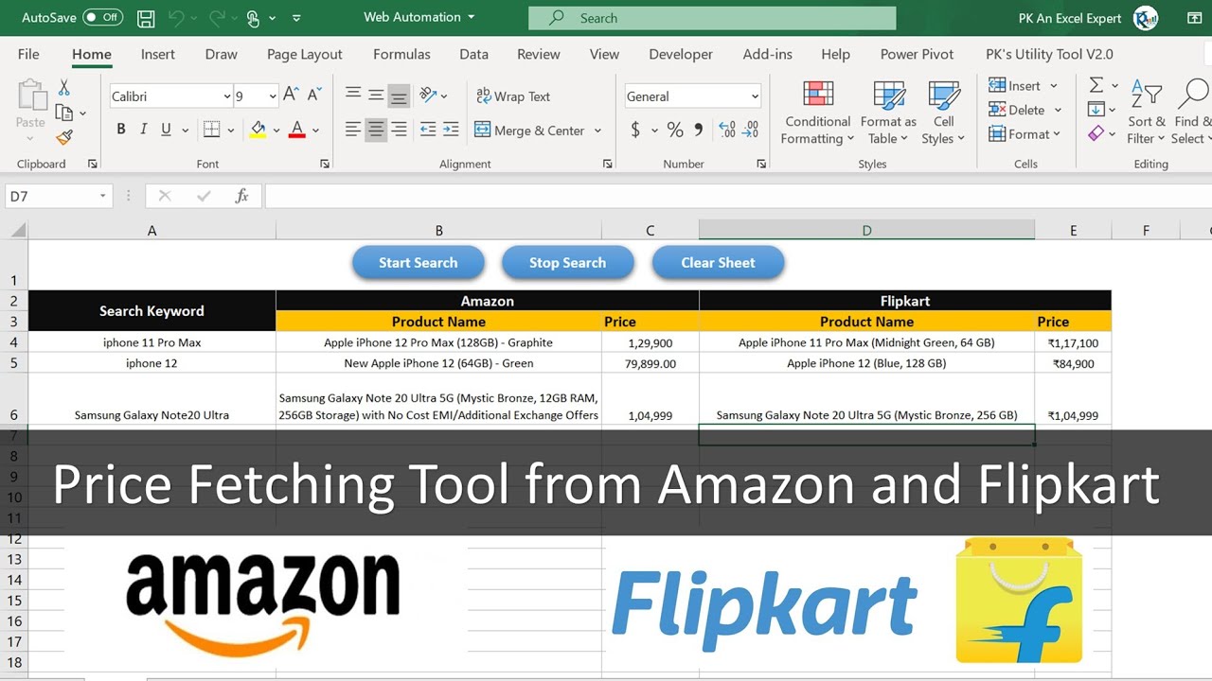Expand the Format cells dropdown arrow
Screen dimensions: 1212x681
coord(1058,134)
